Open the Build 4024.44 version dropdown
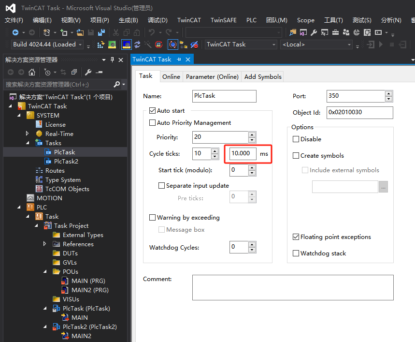This screenshot has width=415, height=342. point(80,45)
